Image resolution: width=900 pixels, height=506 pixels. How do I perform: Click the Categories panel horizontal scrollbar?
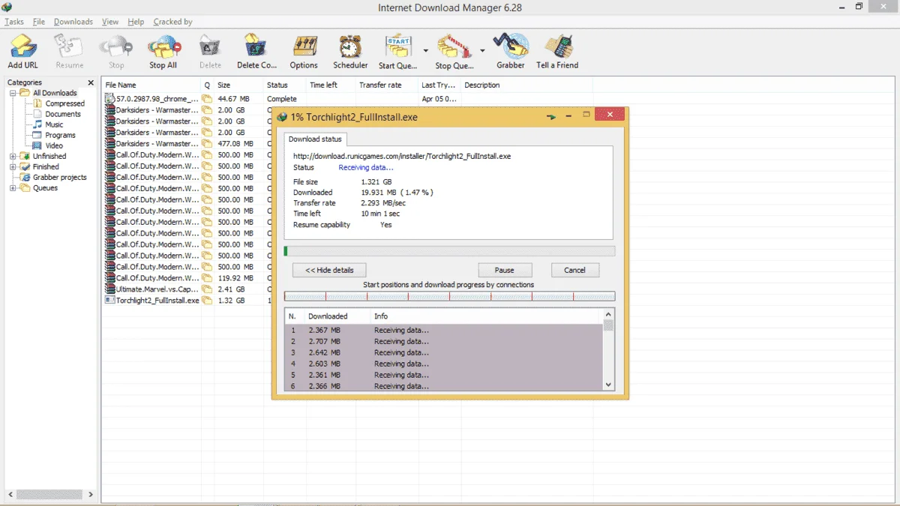(50, 495)
